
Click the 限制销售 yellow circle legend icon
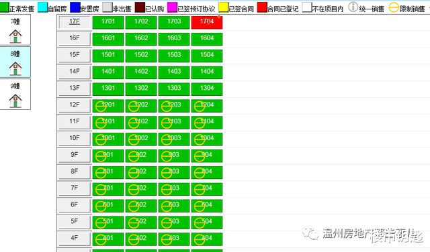[394, 7]
